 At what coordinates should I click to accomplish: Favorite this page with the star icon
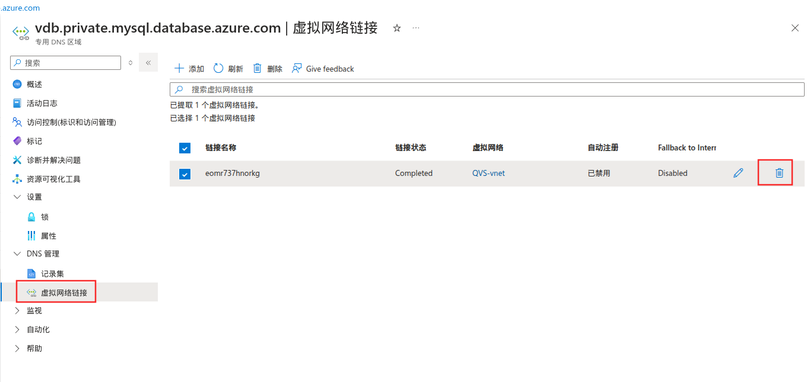pos(397,28)
